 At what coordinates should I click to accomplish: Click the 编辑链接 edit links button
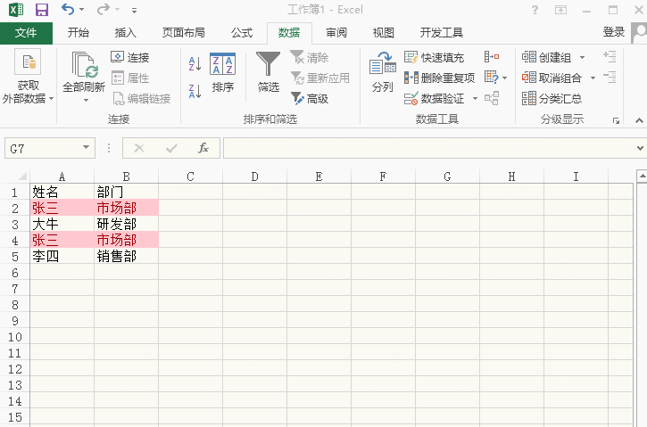[142, 99]
